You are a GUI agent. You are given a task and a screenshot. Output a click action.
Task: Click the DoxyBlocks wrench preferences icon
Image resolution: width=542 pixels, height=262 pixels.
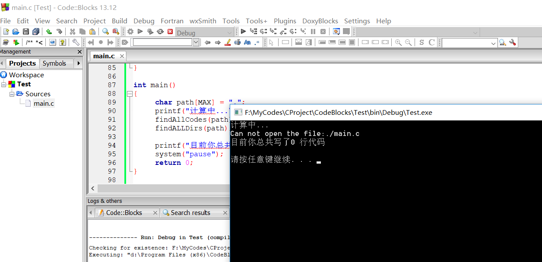click(76, 42)
